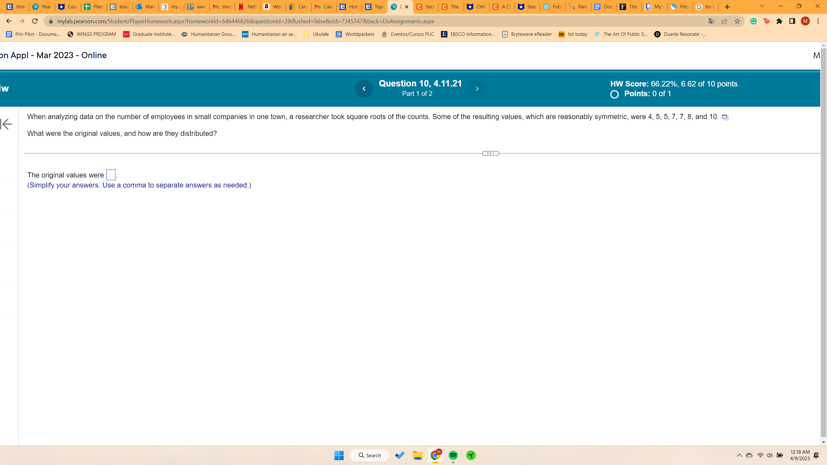Open the data table popup icon
The width and height of the screenshot is (827, 465).
[x=725, y=118]
